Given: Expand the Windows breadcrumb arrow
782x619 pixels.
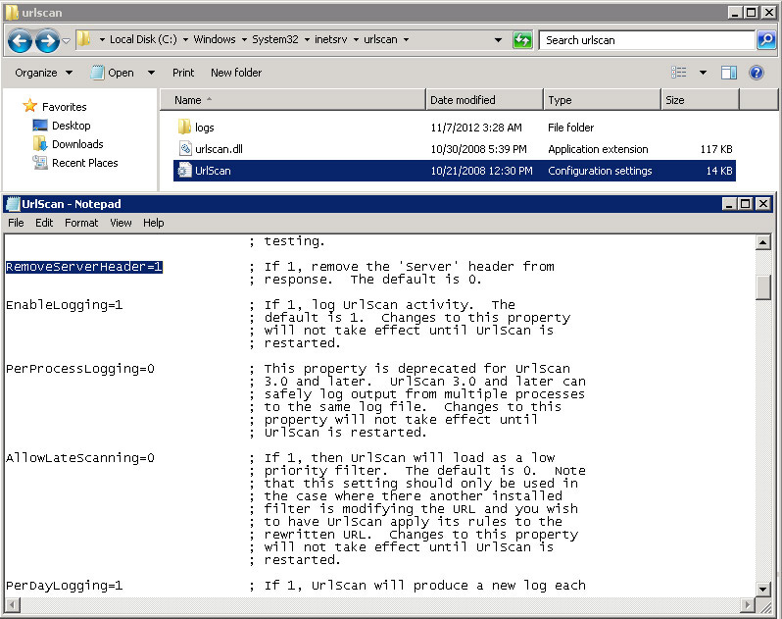Looking at the screenshot, I should coord(244,39).
